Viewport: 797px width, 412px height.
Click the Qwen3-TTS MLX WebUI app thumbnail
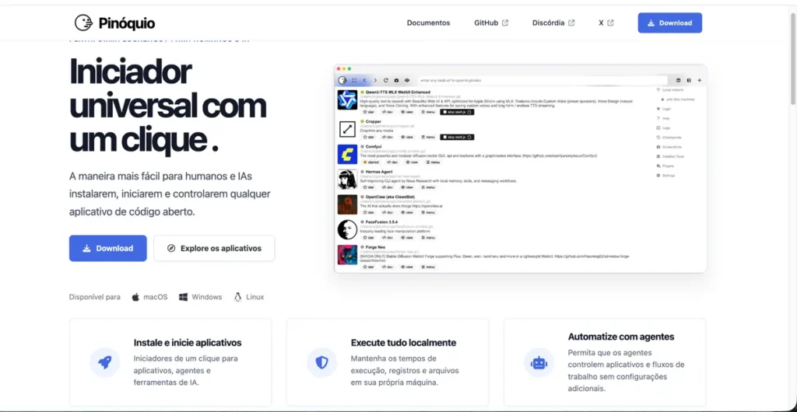pyautogui.click(x=347, y=100)
